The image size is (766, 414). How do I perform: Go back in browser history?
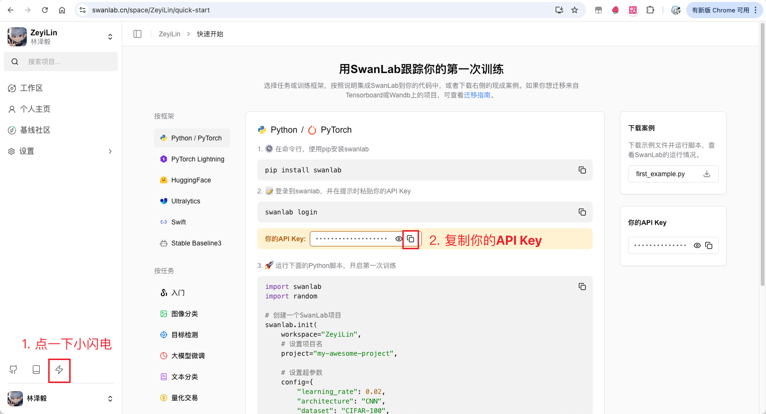coord(10,10)
